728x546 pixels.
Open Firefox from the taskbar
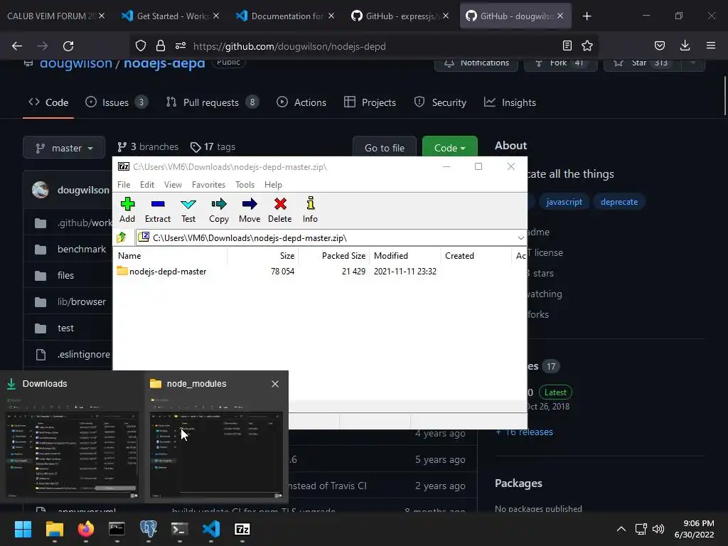coord(85,529)
